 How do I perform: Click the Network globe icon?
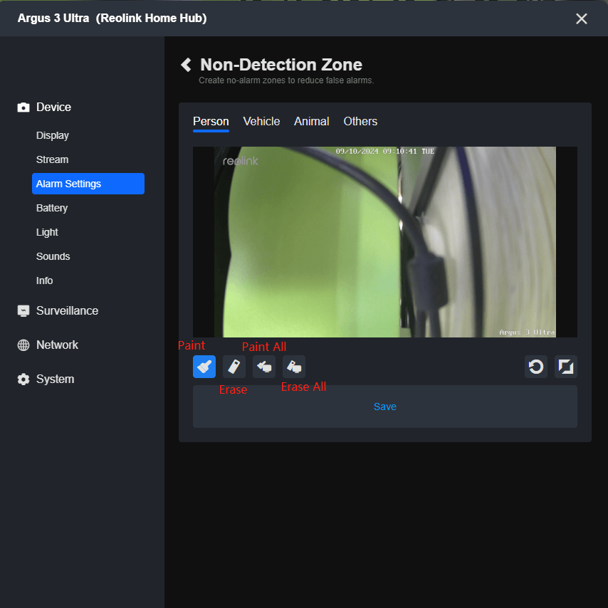23,345
